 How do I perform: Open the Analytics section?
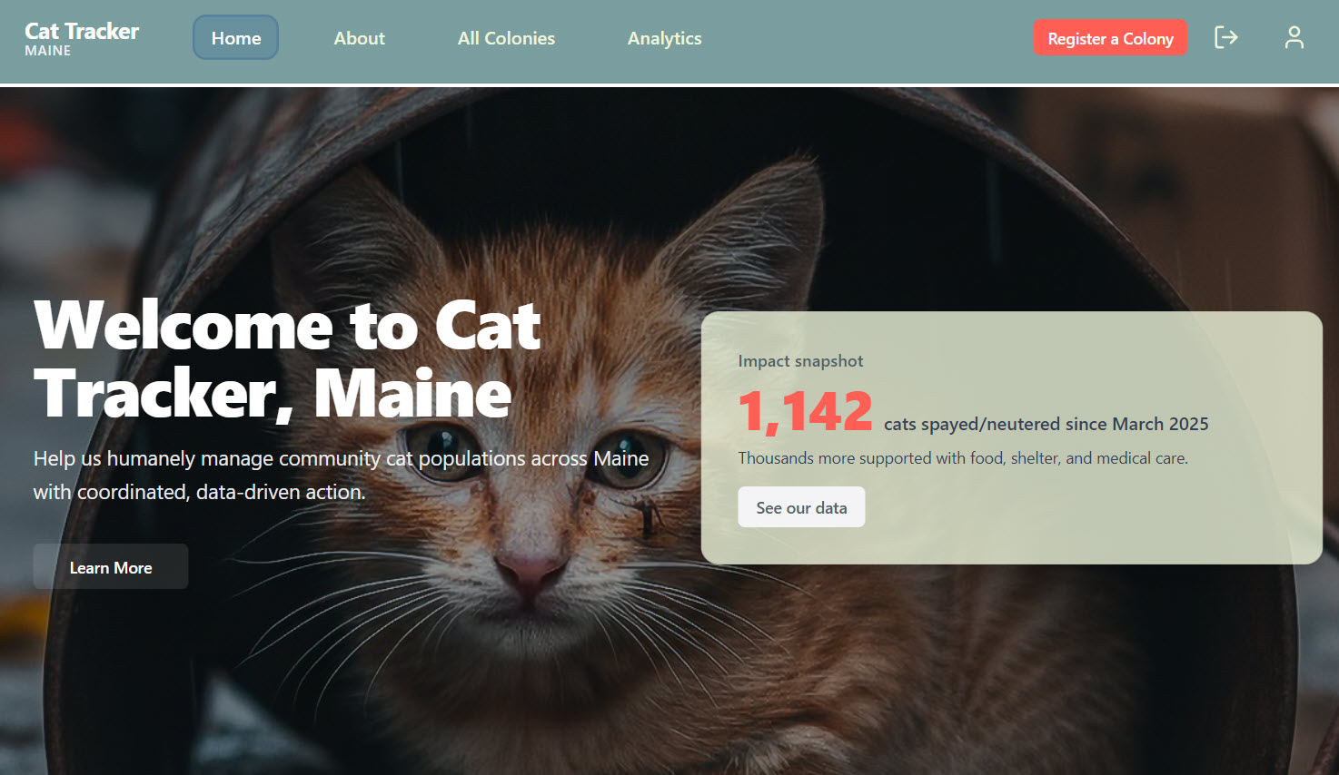tap(664, 38)
